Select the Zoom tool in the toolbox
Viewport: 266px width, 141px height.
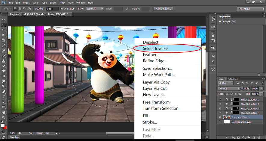click(x=4, y=117)
